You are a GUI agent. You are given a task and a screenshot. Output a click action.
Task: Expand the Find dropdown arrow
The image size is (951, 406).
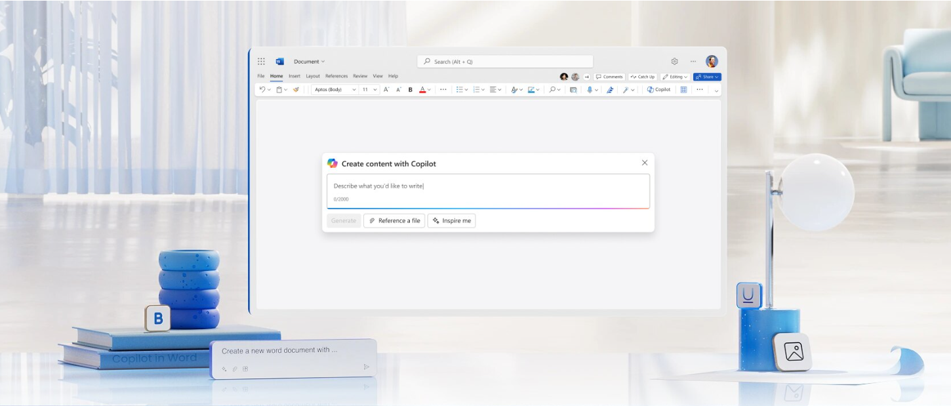click(x=560, y=90)
